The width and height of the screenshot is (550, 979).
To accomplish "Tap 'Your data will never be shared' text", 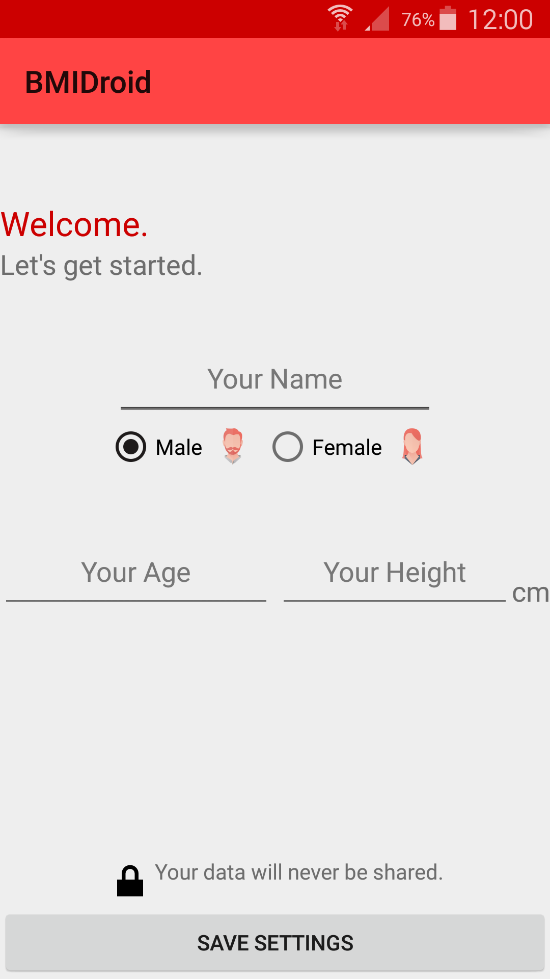I will coord(299,872).
